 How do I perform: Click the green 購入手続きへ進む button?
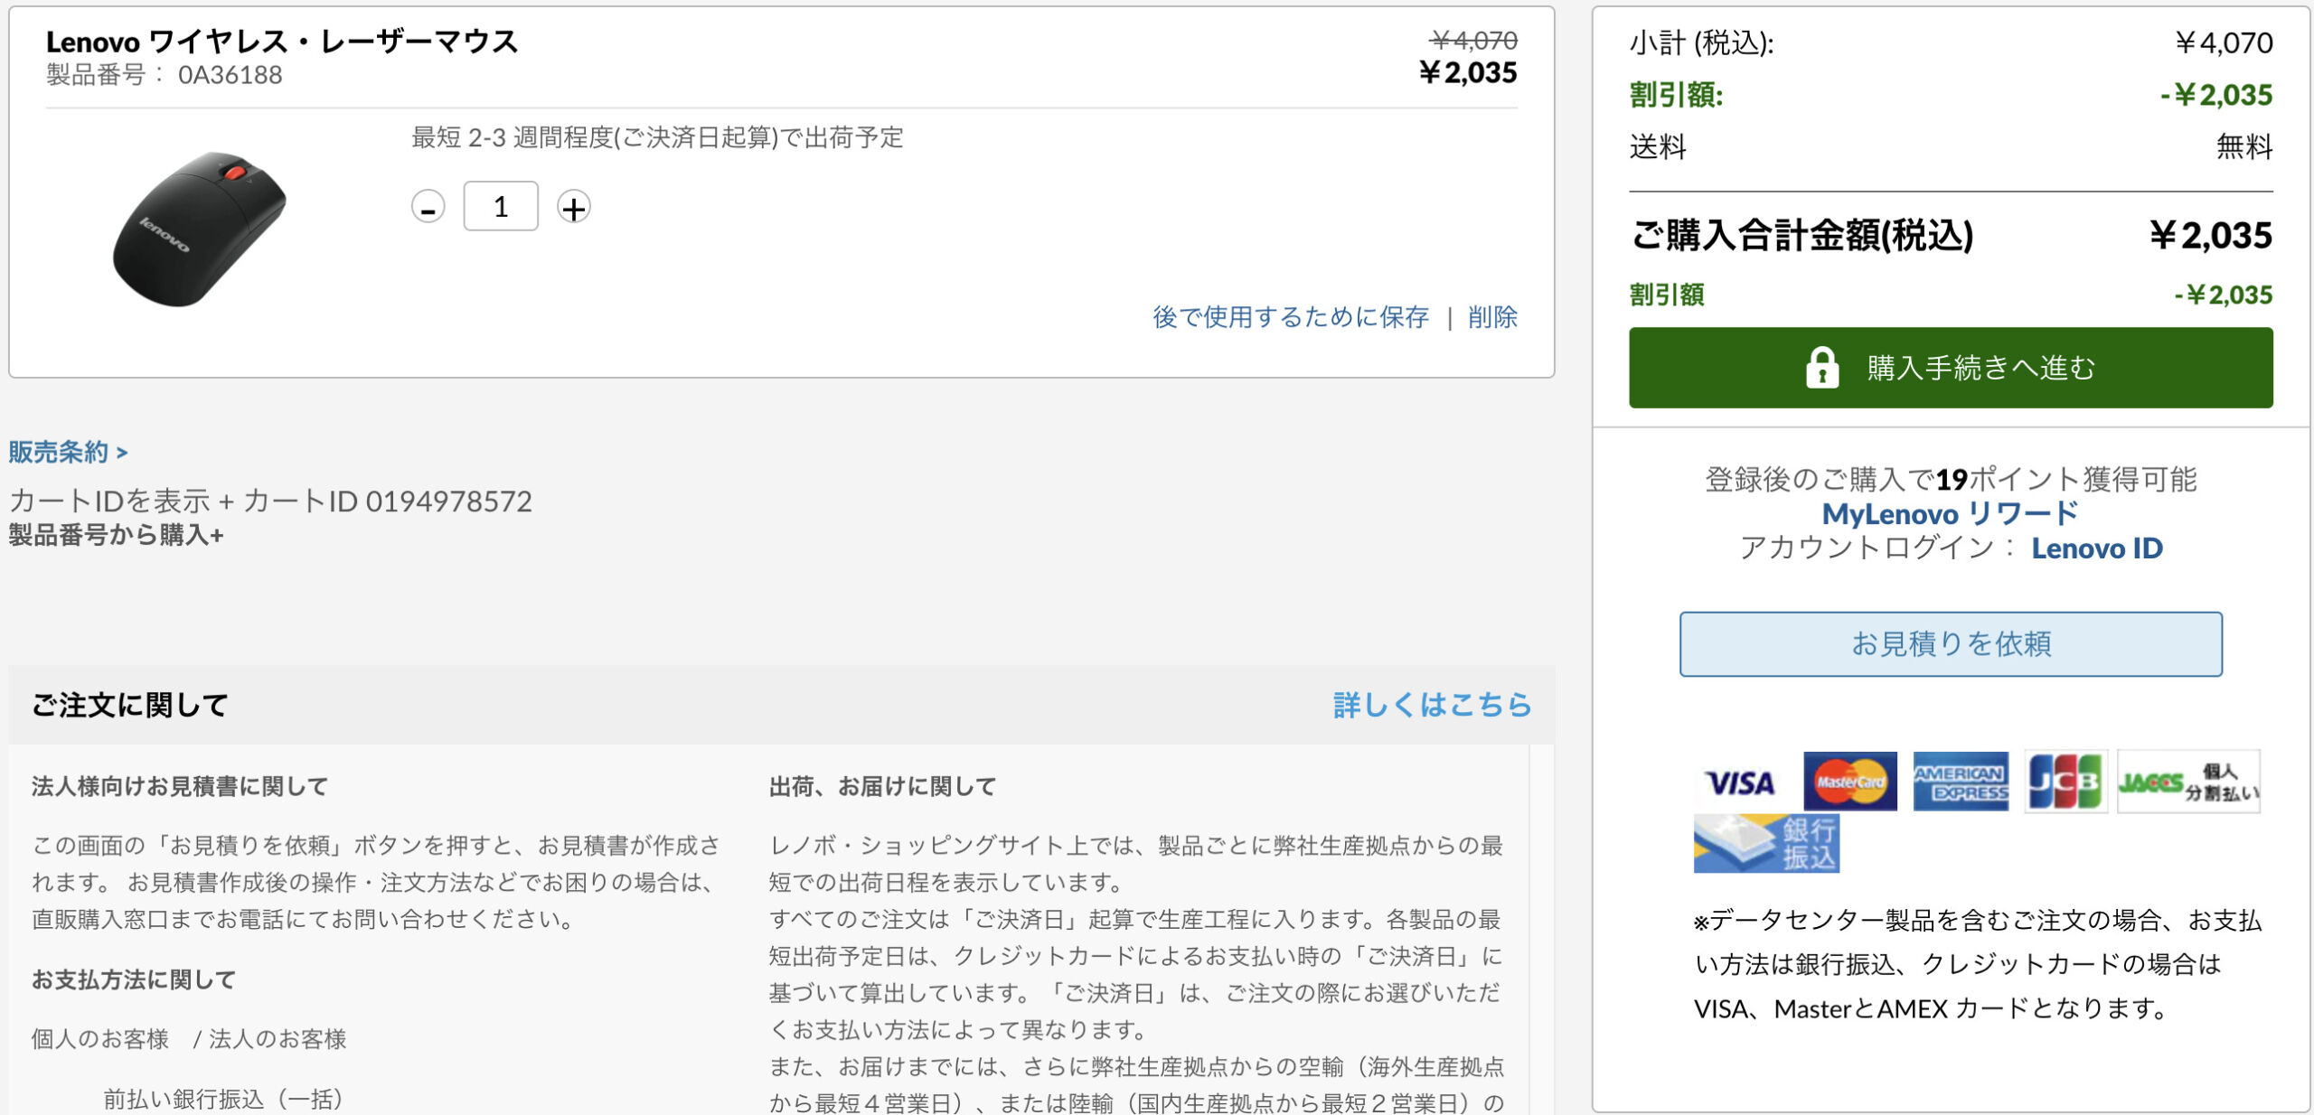(x=1951, y=368)
